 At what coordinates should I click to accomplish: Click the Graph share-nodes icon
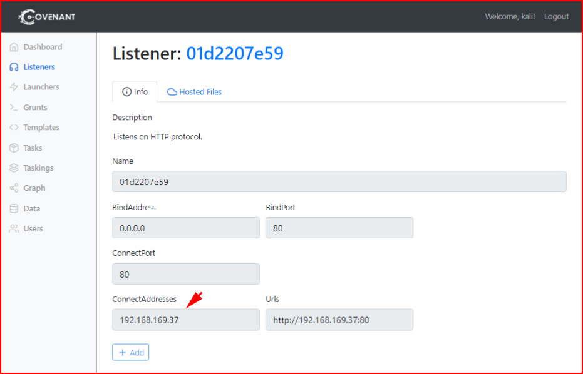[14, 188]
